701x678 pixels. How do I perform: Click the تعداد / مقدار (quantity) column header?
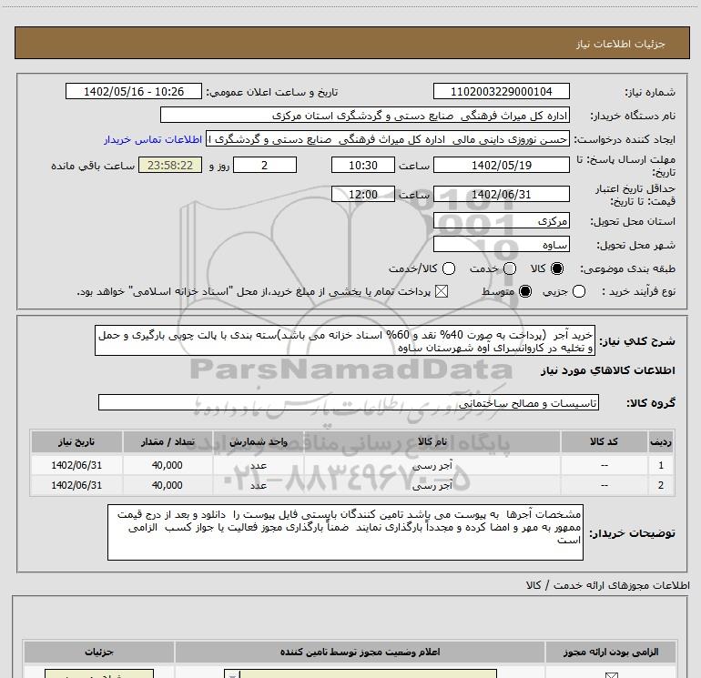[168, 441]
